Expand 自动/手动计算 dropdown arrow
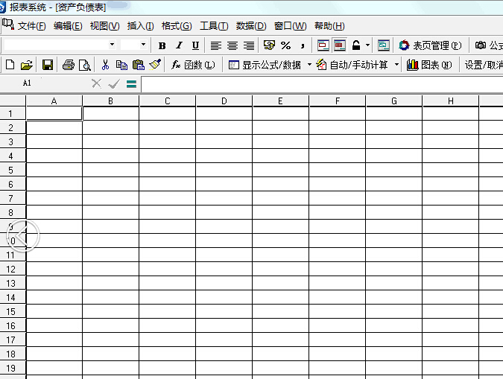The width and height of the screenshot is (503, 379). pyautogui.click(x=396, y=65)
